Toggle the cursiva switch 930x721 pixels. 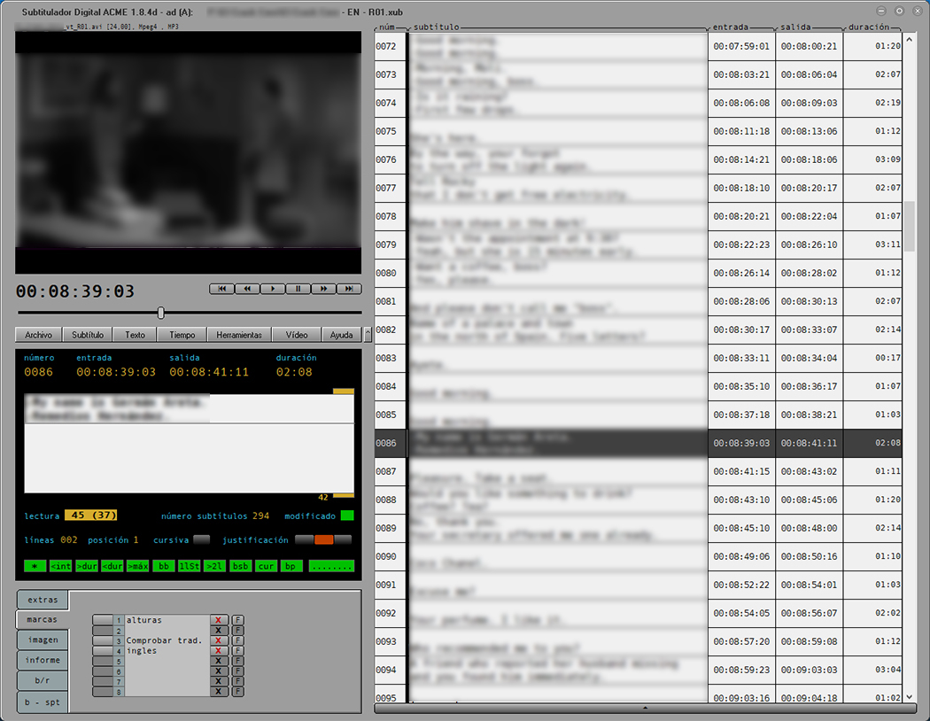(202, 539)
